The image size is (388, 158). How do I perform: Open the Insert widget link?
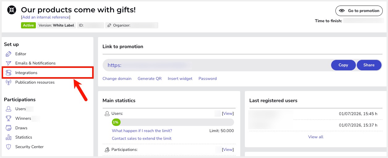coord(180,79)
